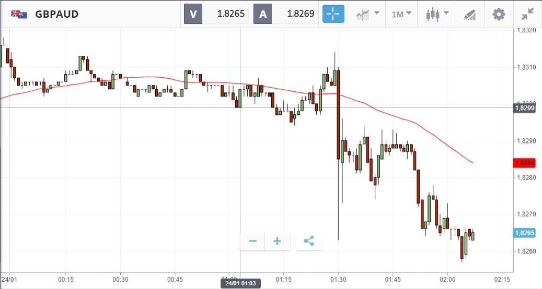Select the GBPAUD instrument name
This screenshot has width=542, height=289.
(57, 14)
